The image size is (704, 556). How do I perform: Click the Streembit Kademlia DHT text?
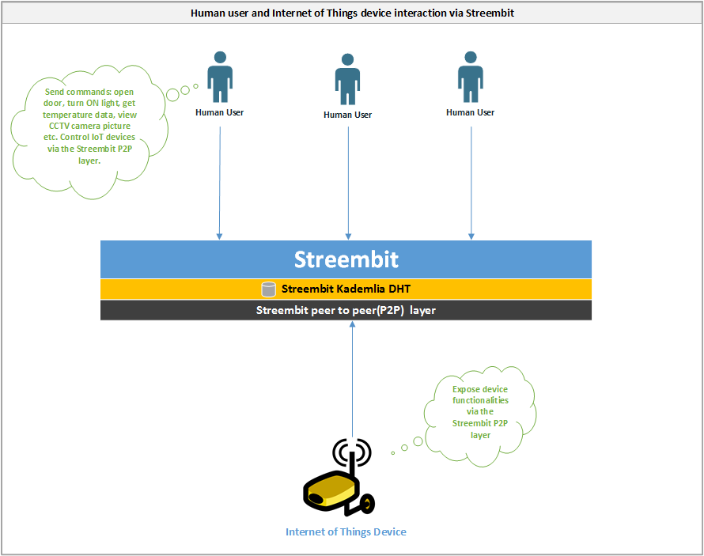click(x=346, y=289)
